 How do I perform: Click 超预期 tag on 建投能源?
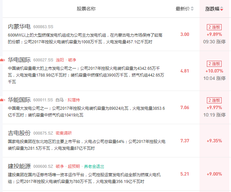tap(74, 166)
